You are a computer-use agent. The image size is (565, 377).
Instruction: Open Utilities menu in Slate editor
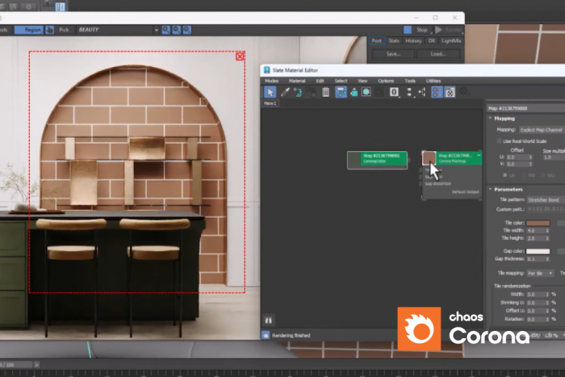(x=433, y=81)
